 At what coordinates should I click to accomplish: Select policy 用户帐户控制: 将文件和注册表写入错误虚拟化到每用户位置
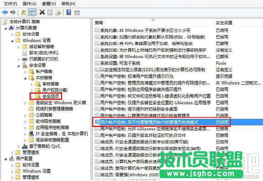155,96
